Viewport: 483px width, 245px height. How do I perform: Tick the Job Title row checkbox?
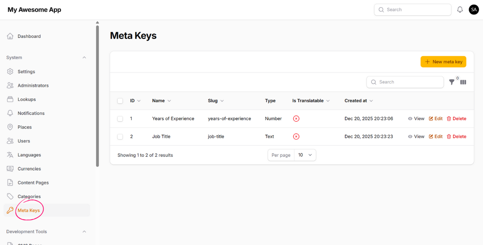[120, 136]
